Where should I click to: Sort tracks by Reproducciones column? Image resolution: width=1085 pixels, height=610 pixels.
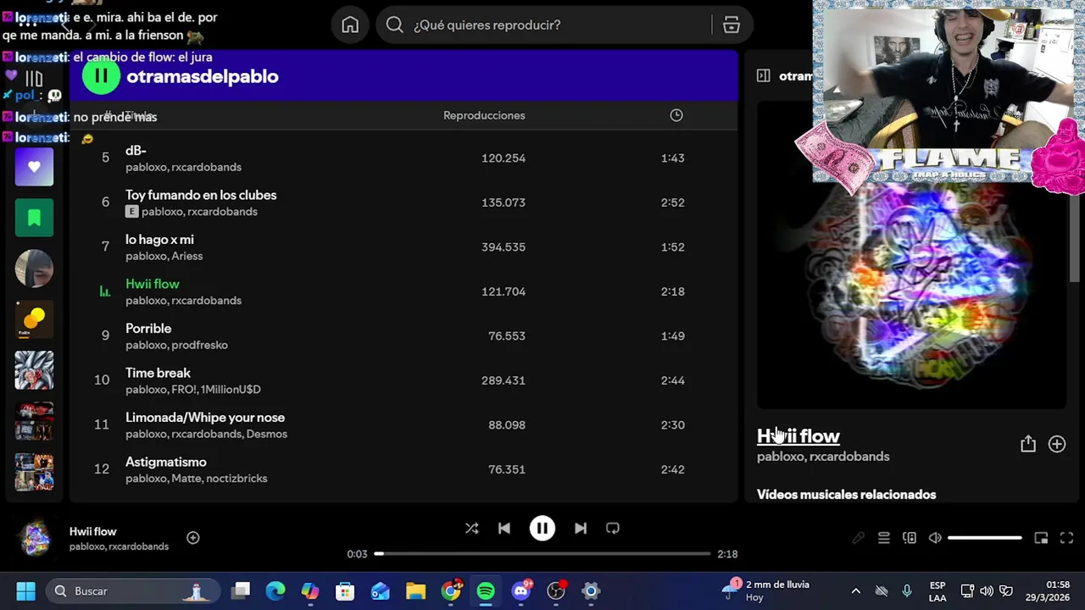(x=484, y=115)
